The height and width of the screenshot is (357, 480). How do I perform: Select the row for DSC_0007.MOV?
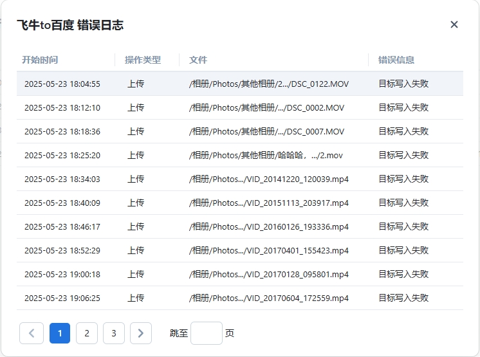pyautogui.click(x=240, y=131)
